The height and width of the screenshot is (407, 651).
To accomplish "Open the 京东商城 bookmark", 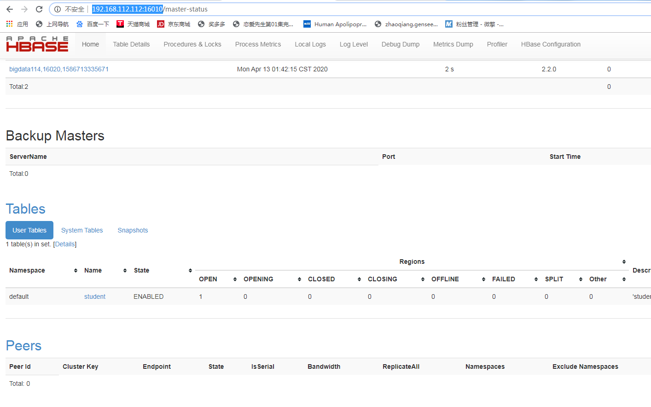I will pos(174,24).
